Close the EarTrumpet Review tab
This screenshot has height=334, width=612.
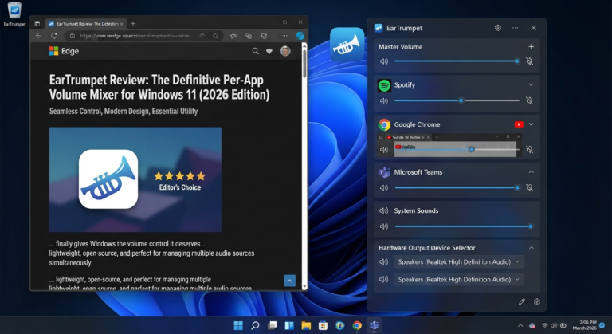tap(121, 24)
